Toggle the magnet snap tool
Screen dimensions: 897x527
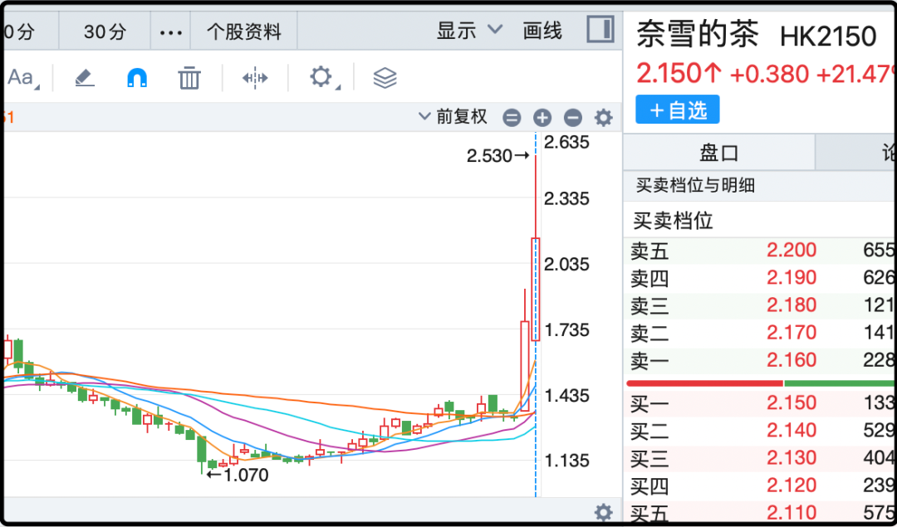click(137, 78)
